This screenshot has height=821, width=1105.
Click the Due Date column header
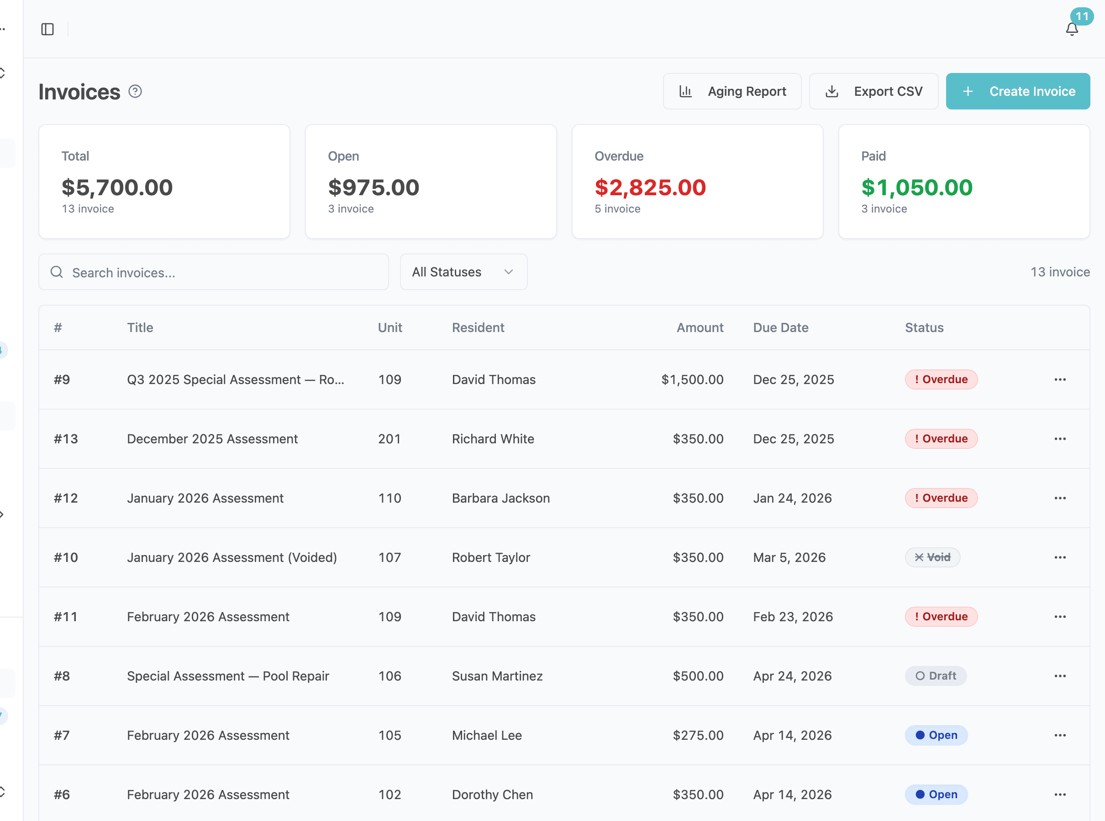coord(780,327)
